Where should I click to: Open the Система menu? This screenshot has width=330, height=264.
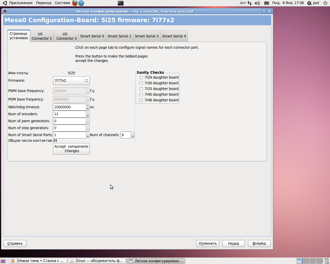(x=62, y=3)
